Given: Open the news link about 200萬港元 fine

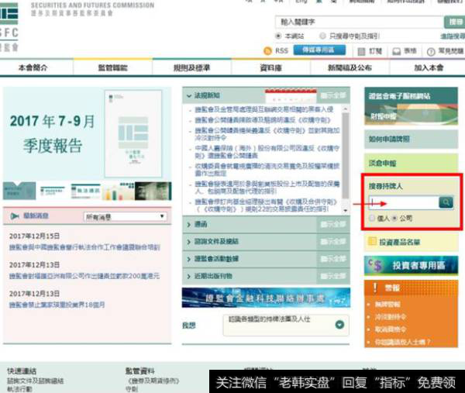Looking at the screenshot, I should [84, 276].
